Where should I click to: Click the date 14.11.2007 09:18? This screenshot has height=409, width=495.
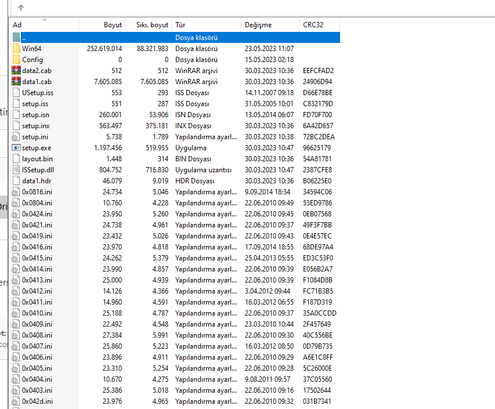269,93
